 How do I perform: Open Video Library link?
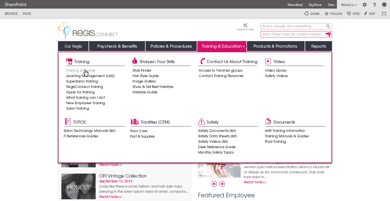click(276, 71)
